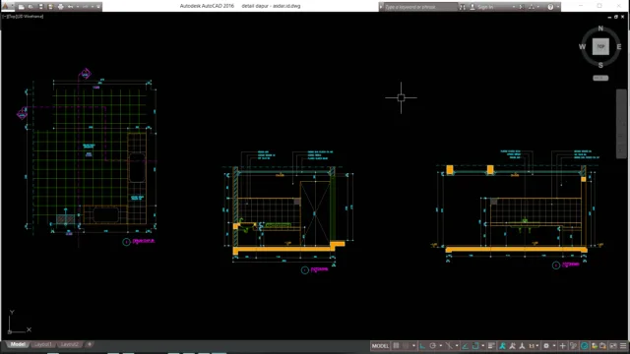The image size is (630, 354).
Task: Click the Autodesk Exchange Apps icon
Action: (521, 7)
